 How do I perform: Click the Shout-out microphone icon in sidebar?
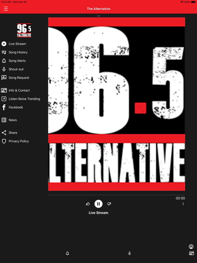click(x=4, y=69)
